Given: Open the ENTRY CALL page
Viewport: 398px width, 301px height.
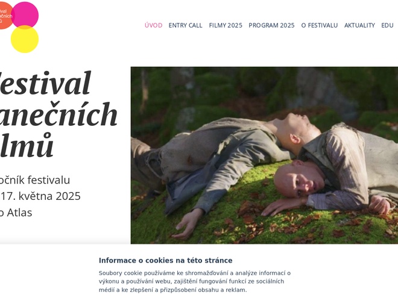Looking at the screenshot, I should (x=185, y=25).
